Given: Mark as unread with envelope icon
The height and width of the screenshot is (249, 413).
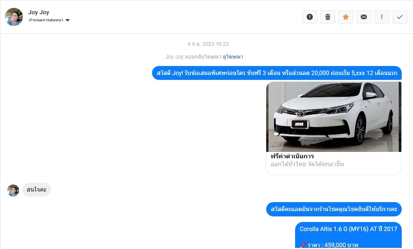Looking at the screenshot, I should tap(364, 17).
